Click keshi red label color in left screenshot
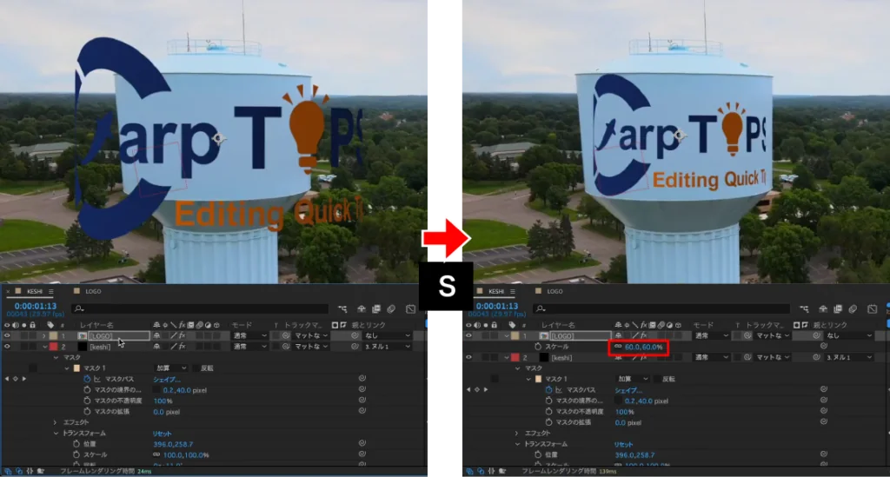 pyautogui.click(x=53, y=347)
